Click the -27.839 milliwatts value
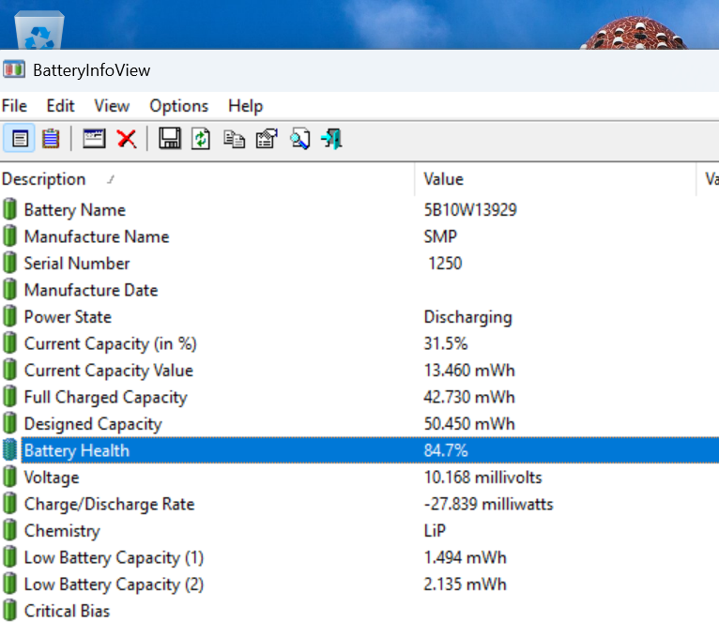719x622 pixels. pyautogui.click(x=488, y=504)
